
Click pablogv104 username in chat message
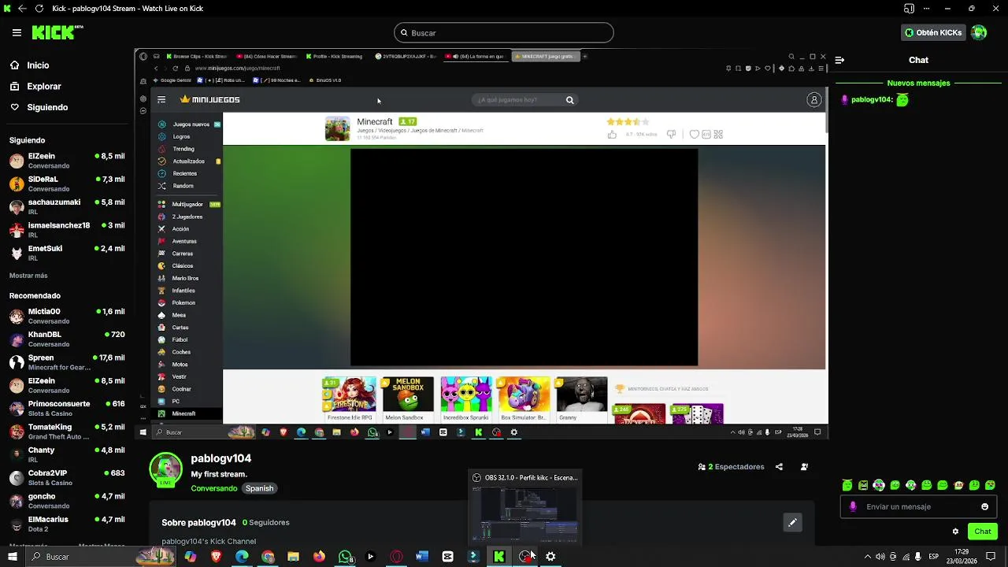coord(872,100)
